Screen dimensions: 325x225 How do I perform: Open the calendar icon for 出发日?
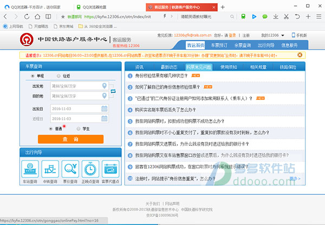coord(104,108)
